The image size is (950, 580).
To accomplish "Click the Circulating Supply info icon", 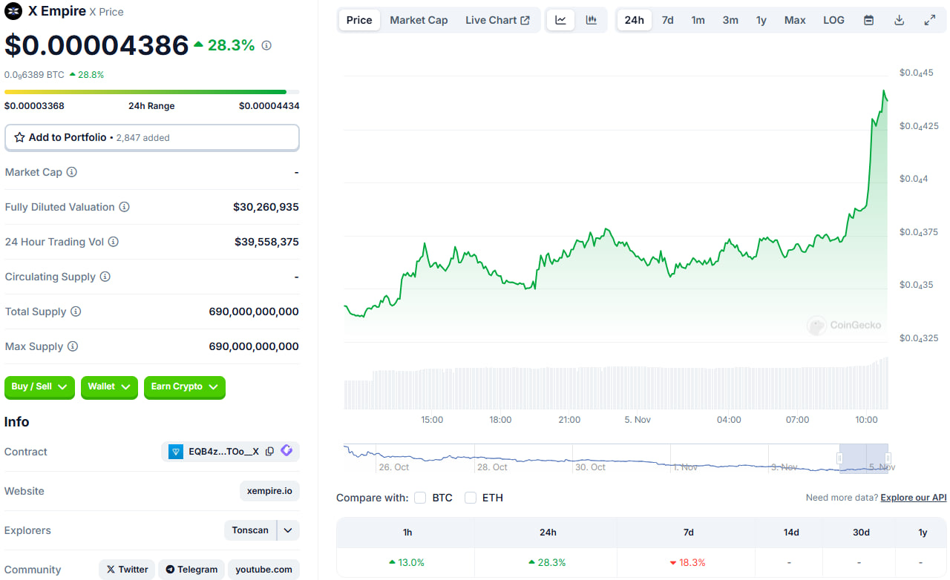I will [x=105, y=277].
